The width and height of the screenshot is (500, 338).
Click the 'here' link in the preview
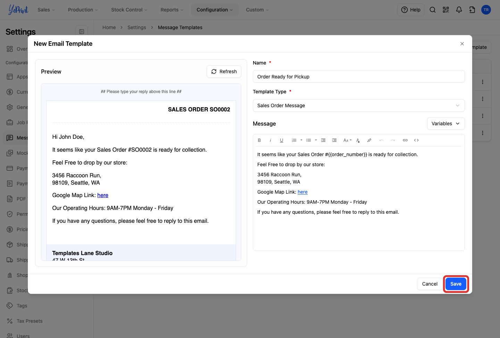103,195
